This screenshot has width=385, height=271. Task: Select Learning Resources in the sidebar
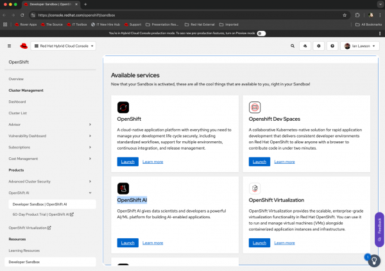point(24,250)
